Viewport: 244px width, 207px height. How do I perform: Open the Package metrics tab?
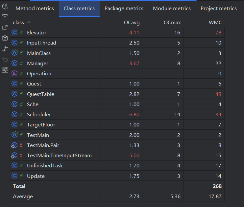point(124,9)
